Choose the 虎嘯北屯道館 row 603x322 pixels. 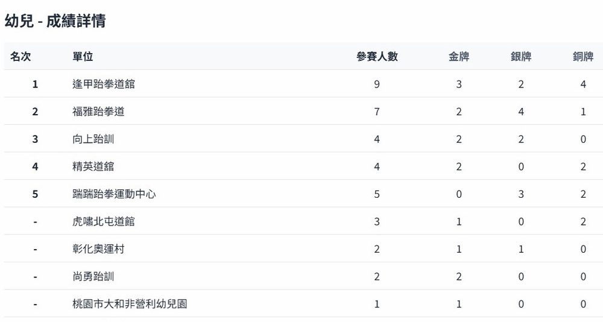pyautogui.click(x=104, y=221)
